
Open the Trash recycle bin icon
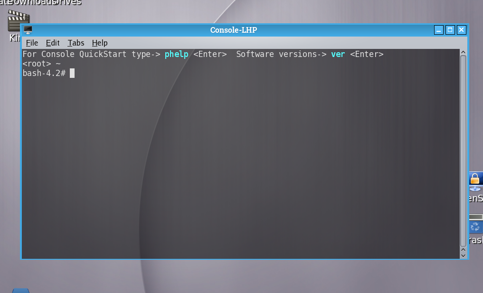[476, 224]
